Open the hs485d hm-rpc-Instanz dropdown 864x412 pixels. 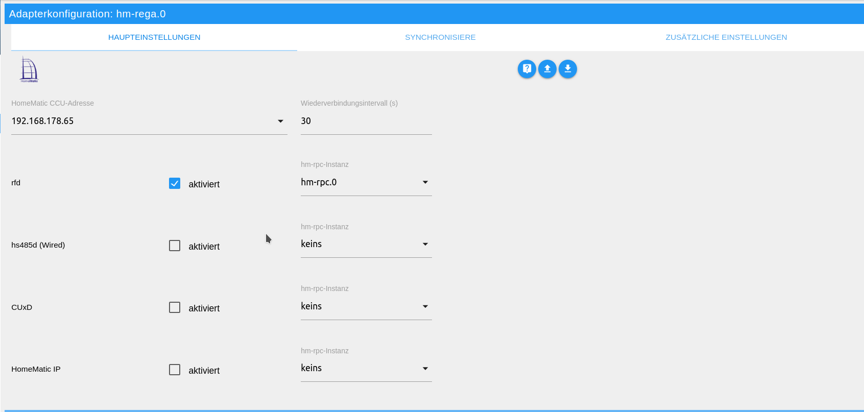coord(366,244)
